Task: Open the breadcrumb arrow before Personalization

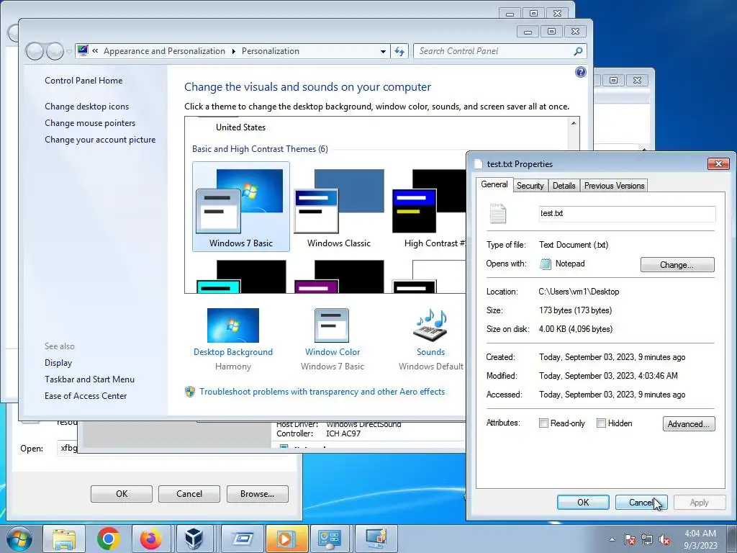Action: pos(234,51)
